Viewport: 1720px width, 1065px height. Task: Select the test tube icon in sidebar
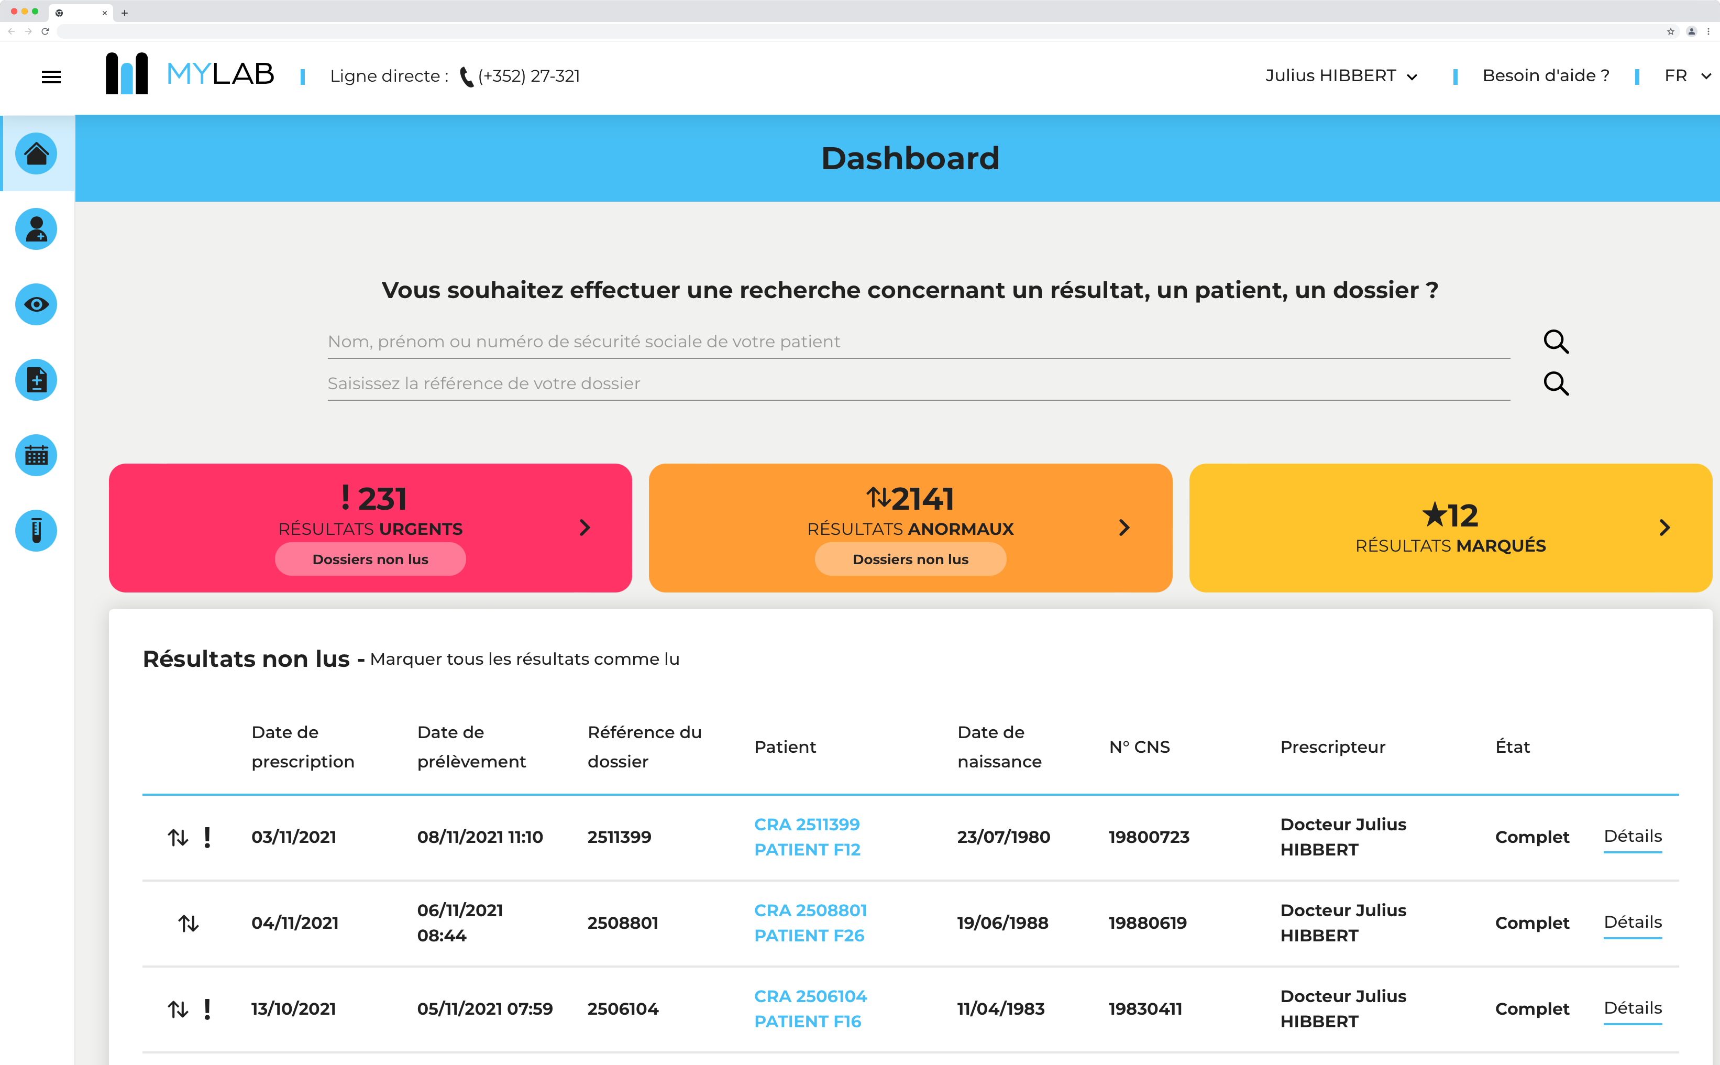pos(36,530)
